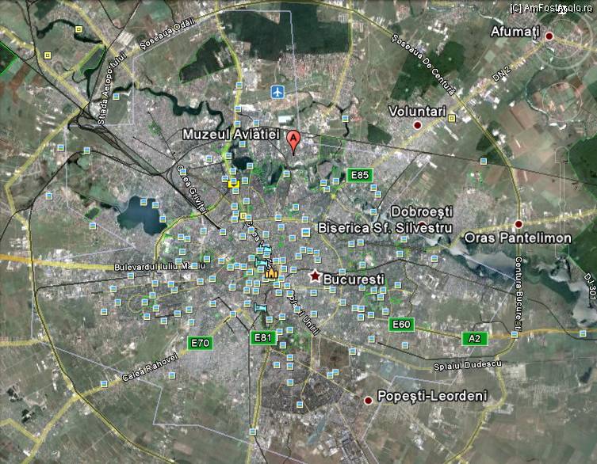Select the E85 road shield
The image size is (597, 464).
click(x=358, y=175)
